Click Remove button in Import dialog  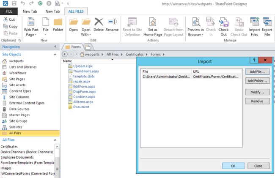(x=257, y=101)
